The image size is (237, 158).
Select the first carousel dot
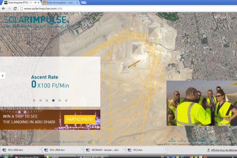click(34, 100)
